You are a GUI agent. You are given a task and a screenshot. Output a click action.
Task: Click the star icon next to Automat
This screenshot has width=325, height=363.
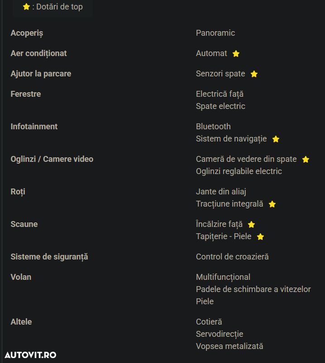236,54
